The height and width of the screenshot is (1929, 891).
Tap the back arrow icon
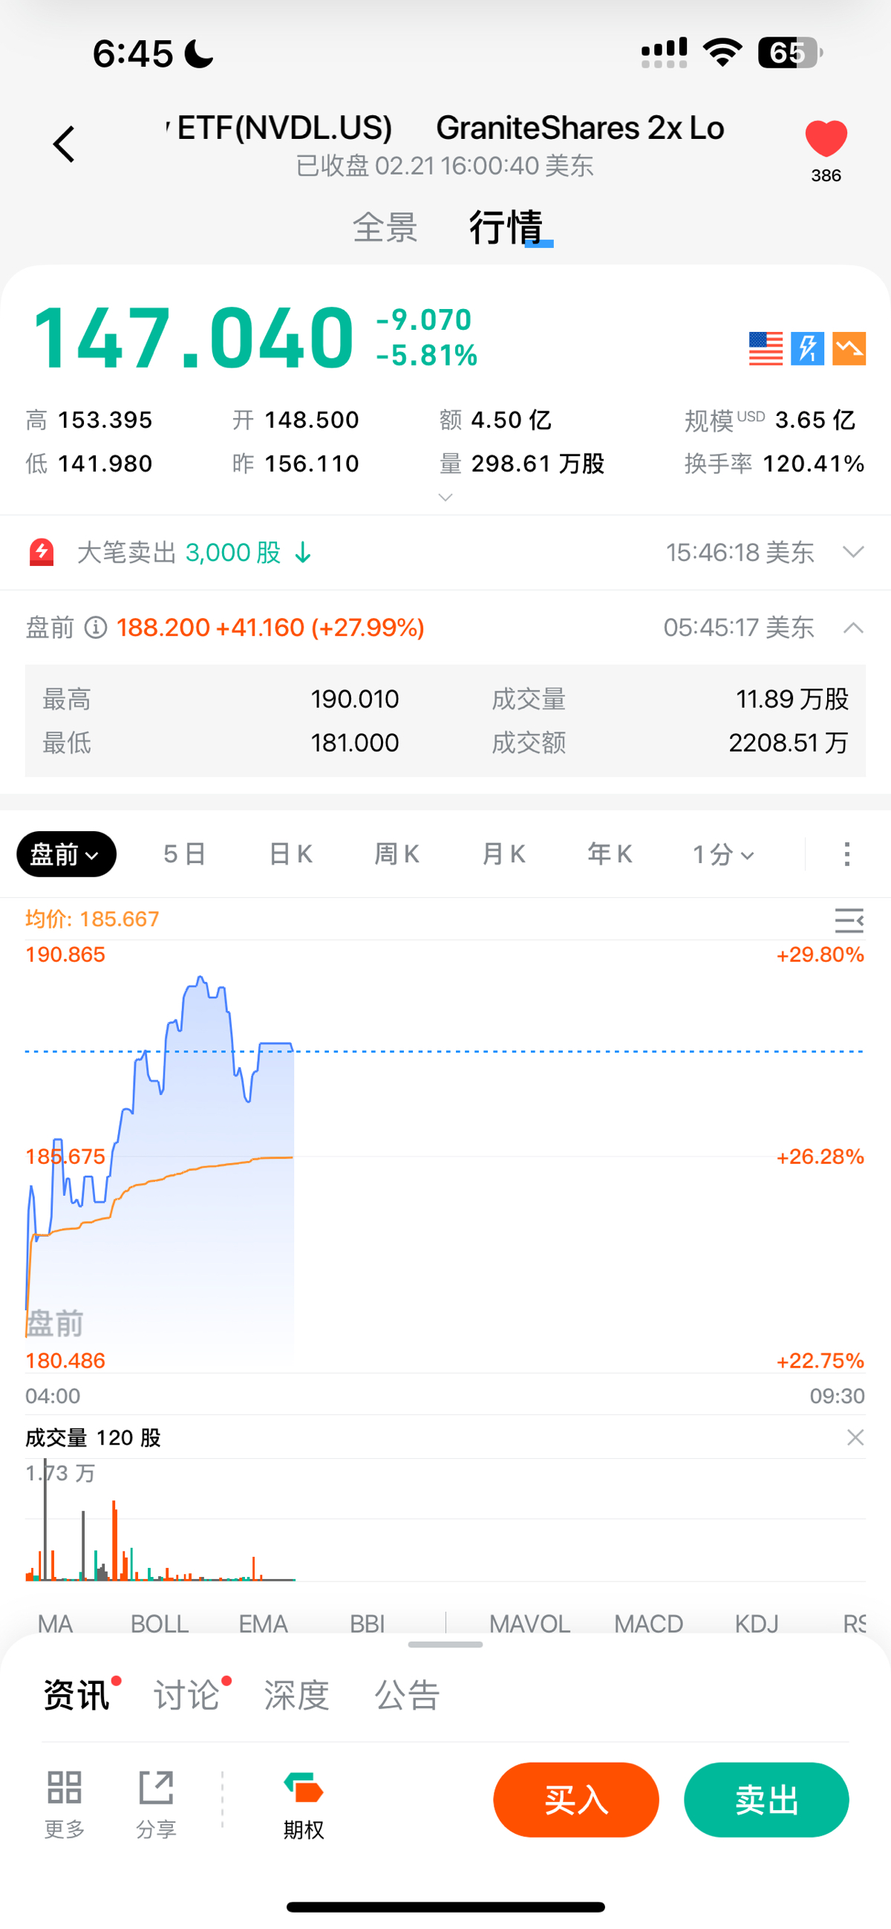pyautogui.click(x=65, y=144)
